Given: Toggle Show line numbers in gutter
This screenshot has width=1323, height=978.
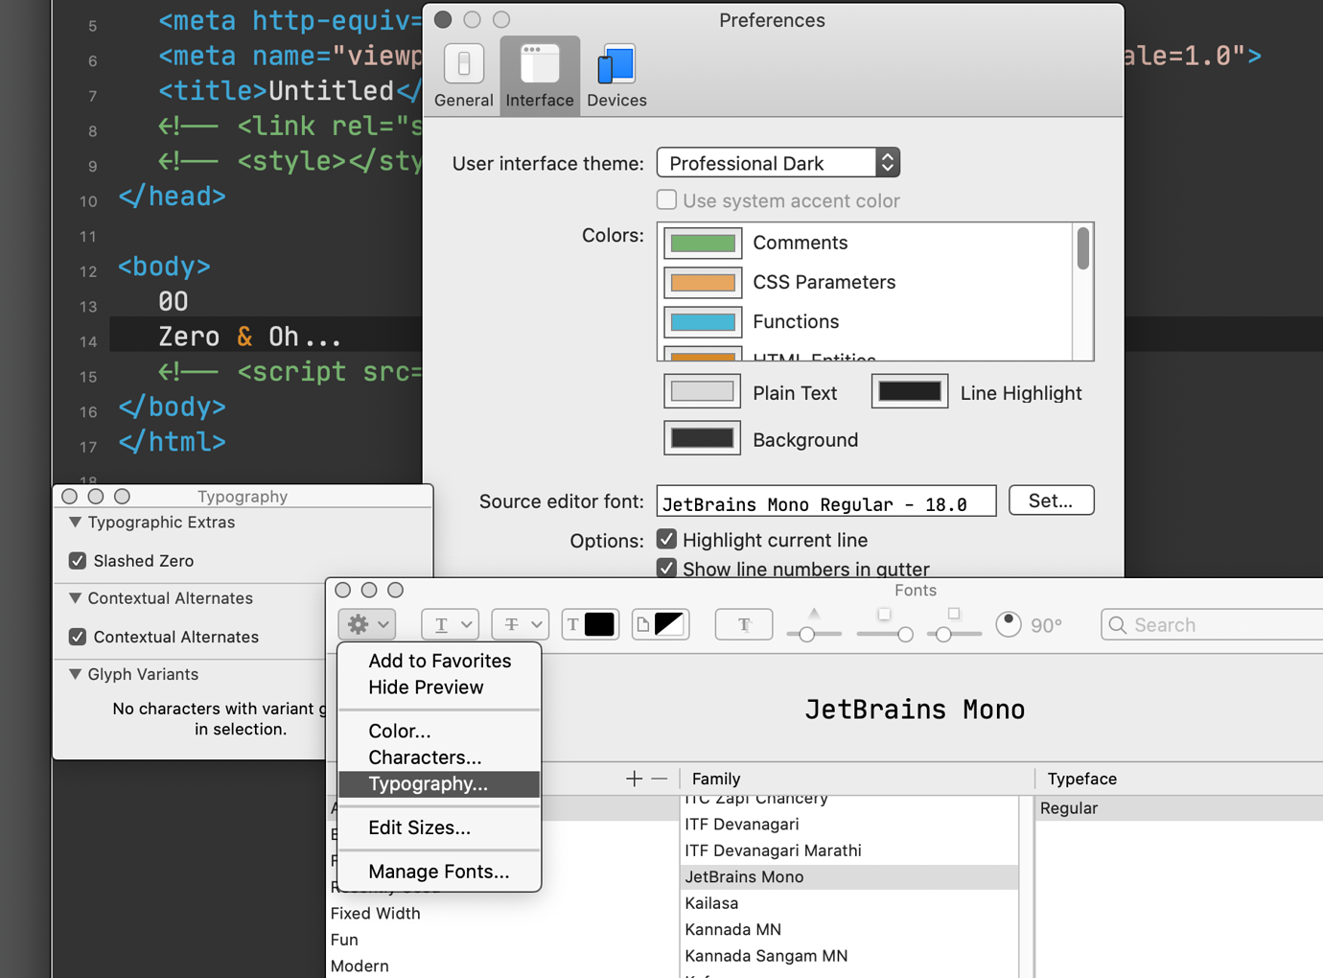Looking at the screenshot, I should pyautogui.click(x=666, y=568).
